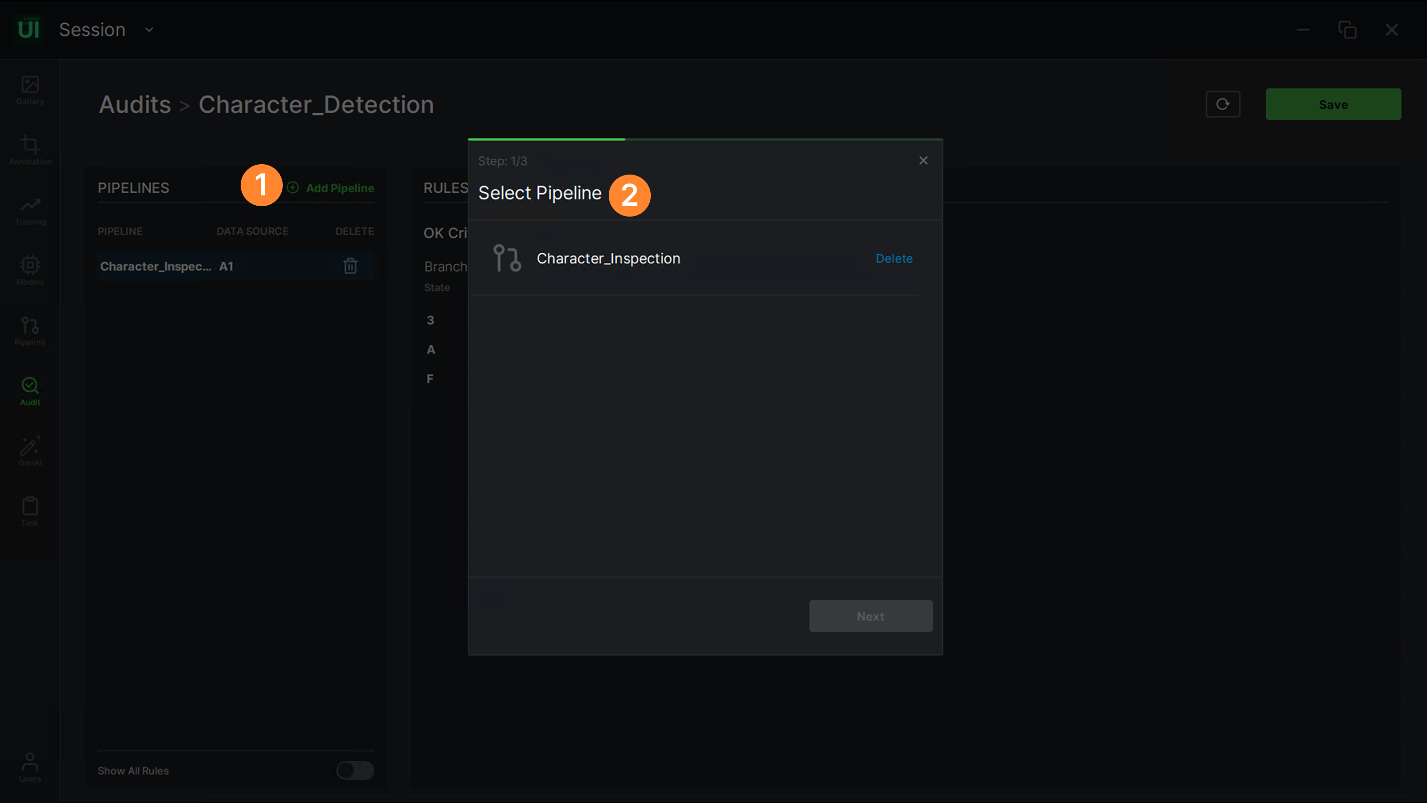Toggle the Show All Rules switch
The width and height of the screenshot is (1427, 803).
pyautogui.click(x=355, y=770)
